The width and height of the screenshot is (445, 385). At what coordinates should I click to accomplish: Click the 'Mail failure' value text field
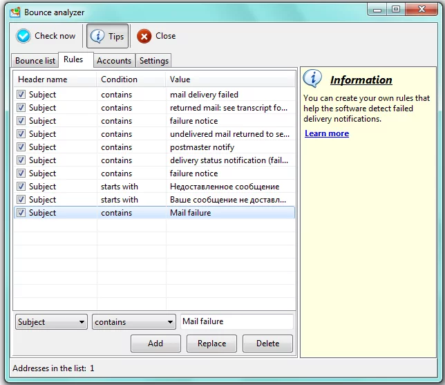[x=236, y=321]
